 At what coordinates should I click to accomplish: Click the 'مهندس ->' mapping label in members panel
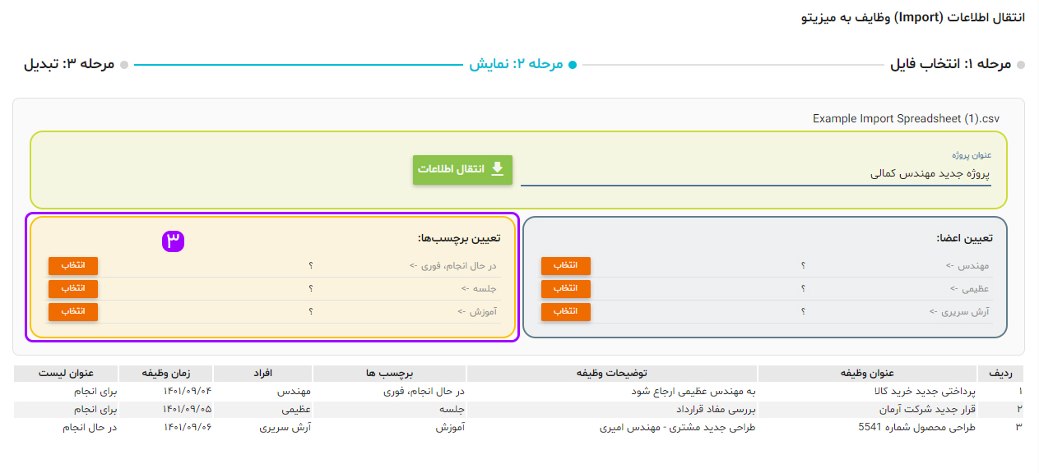point(967,266)
